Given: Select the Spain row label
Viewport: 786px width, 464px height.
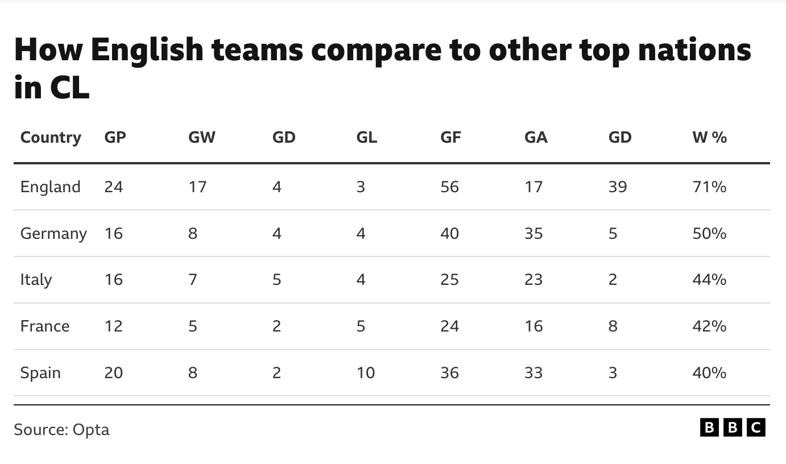Looking at the screenshot, I should pyautogui.click(x=40, y=373).
